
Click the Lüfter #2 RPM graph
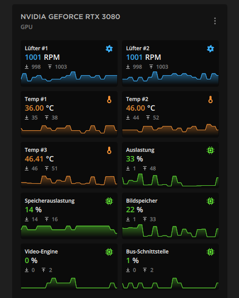tap(170, 78)
